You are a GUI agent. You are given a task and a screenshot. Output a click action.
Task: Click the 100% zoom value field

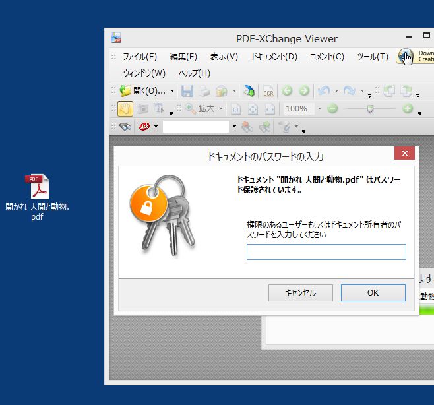point(298,109)
